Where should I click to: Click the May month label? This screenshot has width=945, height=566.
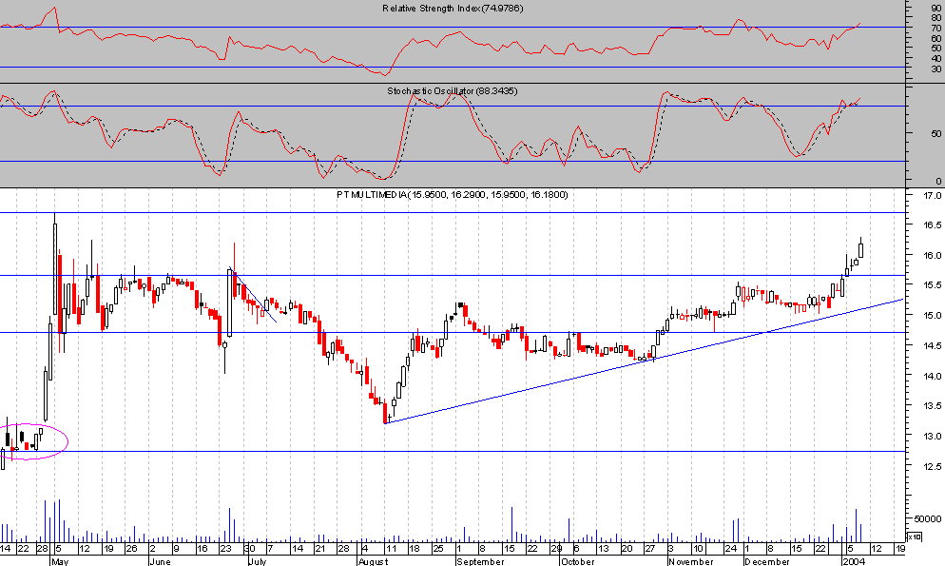coord(60,561)
